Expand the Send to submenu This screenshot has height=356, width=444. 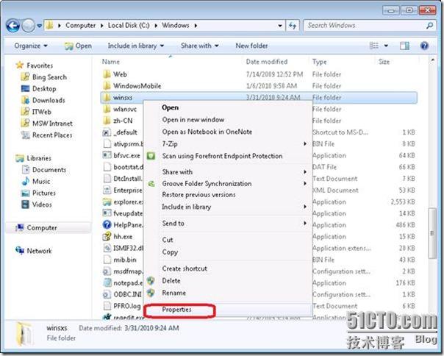(x=305, y=224)
